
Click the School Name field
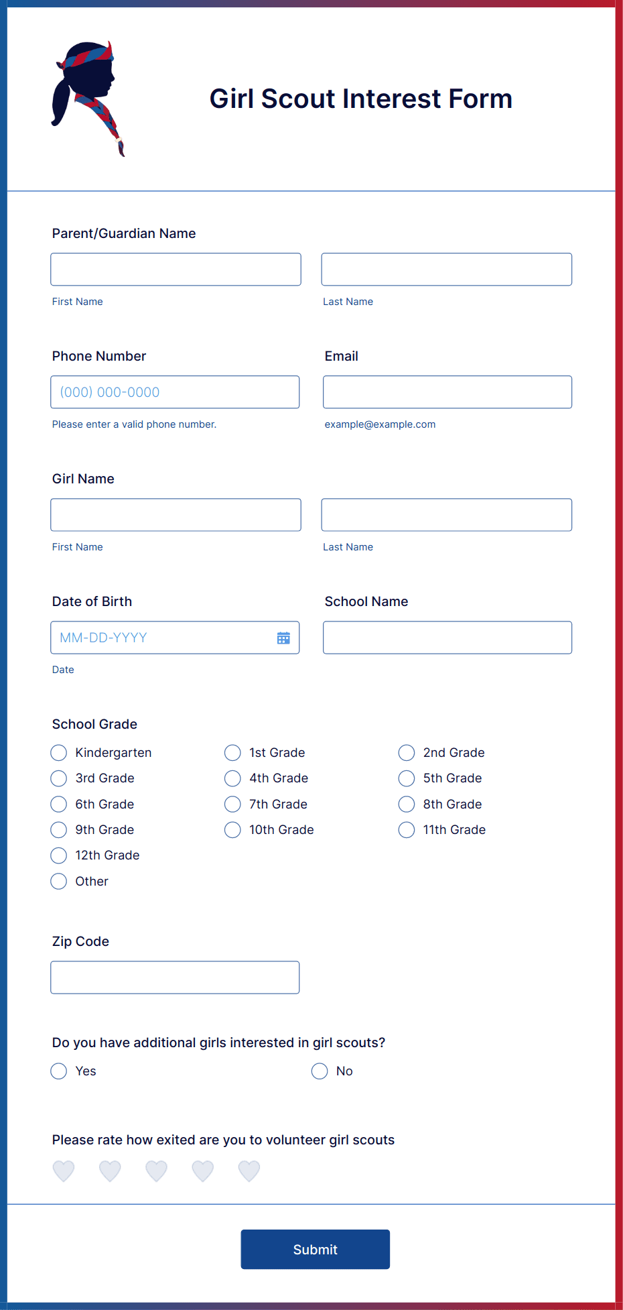click(x=447, y=638)
